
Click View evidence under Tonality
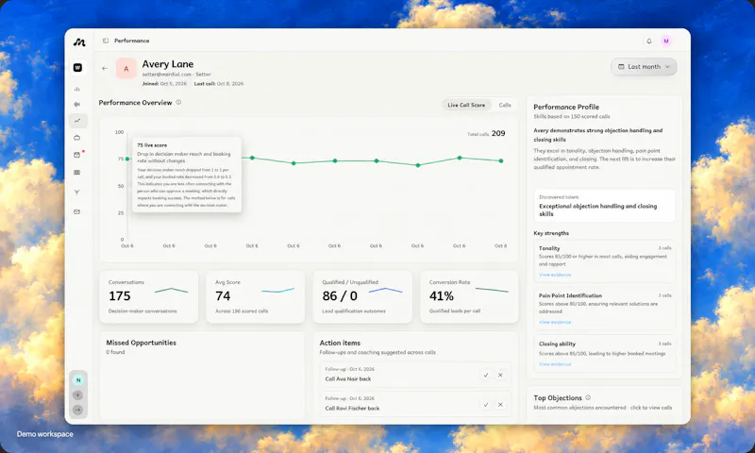coord(555,275)
